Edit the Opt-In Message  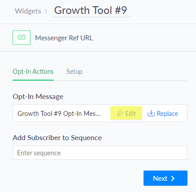click(126, 113)
